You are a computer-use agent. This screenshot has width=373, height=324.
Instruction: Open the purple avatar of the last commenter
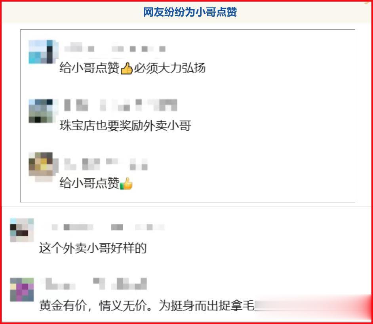click(22, 290)
